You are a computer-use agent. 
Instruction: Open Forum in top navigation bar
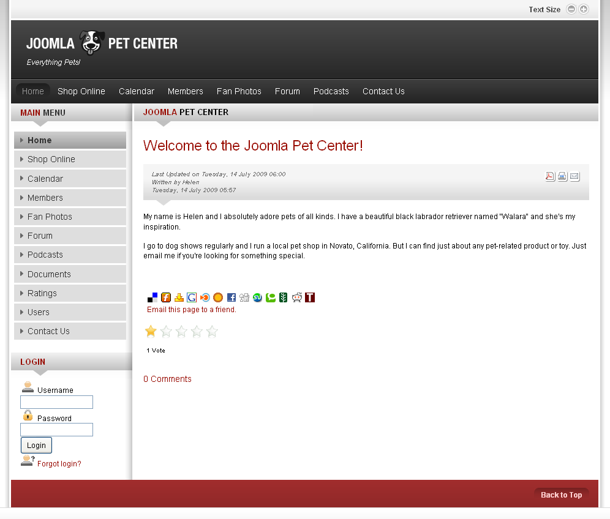click(x=287, y=91)
